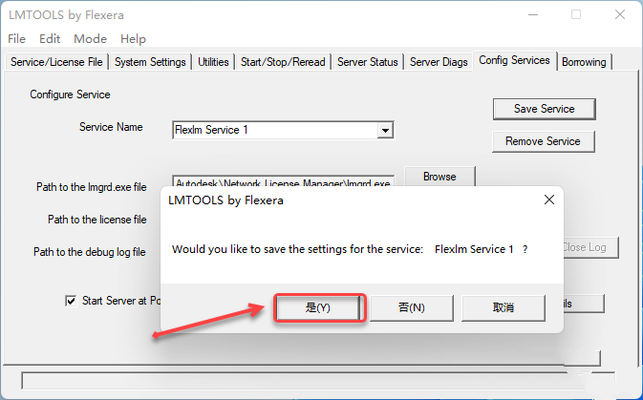643x400 pixels.
Task: Open the Help menu
Action: pos(133,39)
